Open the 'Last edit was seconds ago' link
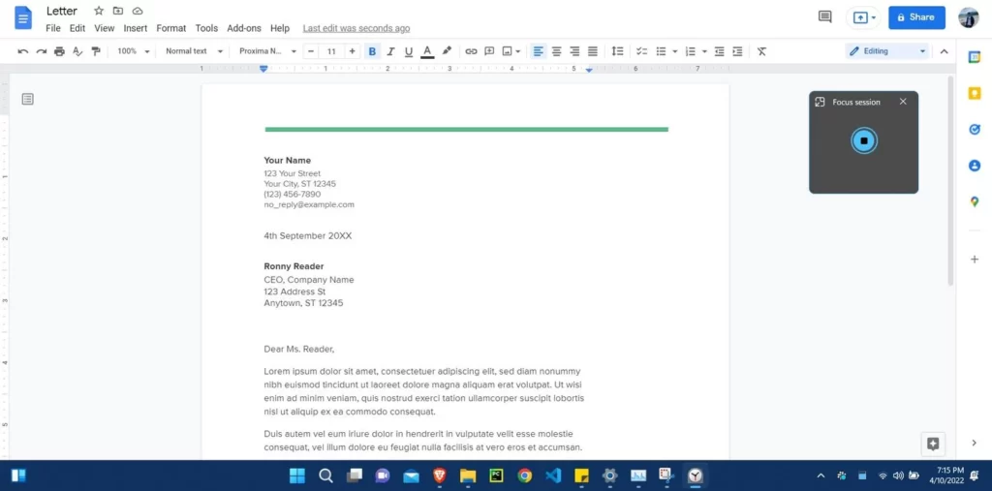Image resolution: width=992 pixels, height=491 pixels. (x=356, y=28)
